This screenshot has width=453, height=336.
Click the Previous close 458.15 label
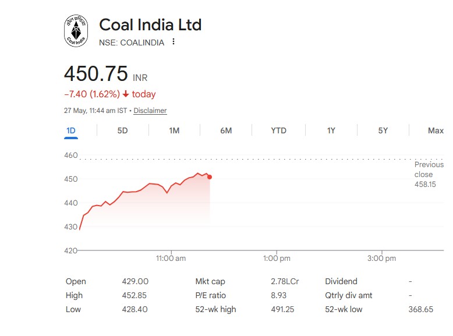(429, 175)
